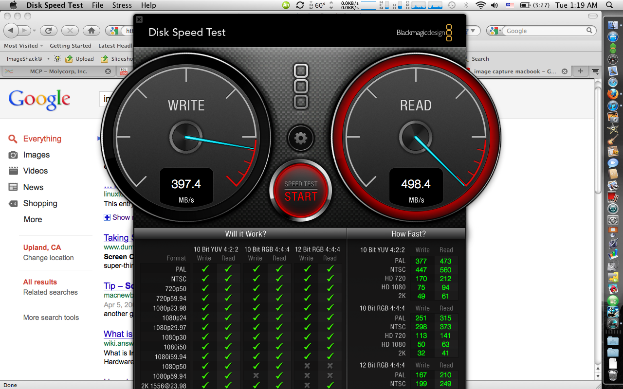Open iTunes from the Dock
Screen dimensions: 623x389
613,106
